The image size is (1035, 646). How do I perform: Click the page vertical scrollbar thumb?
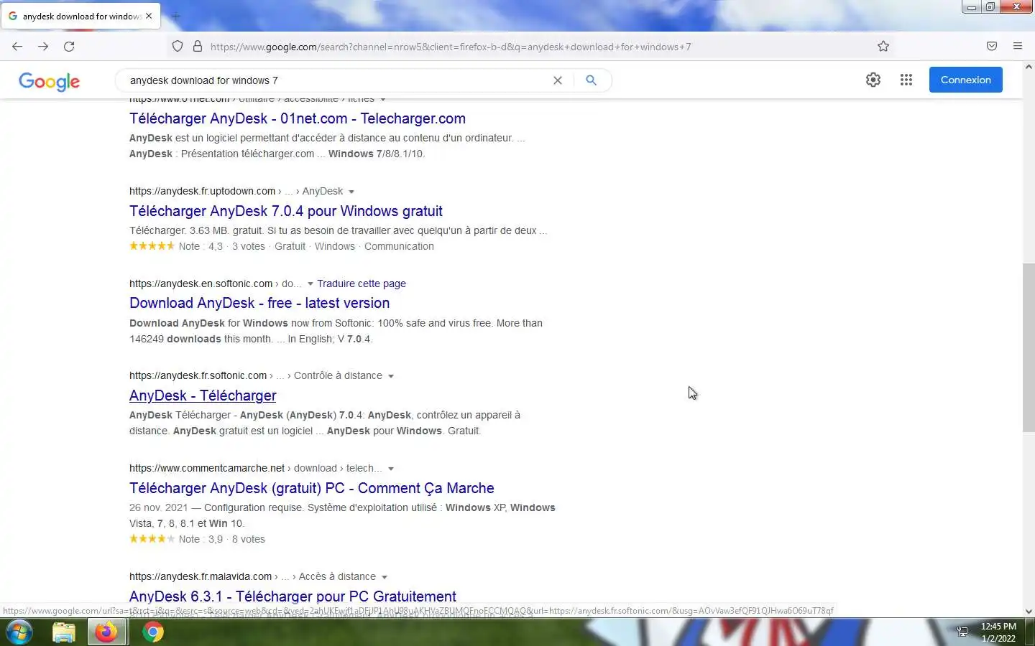pyautogui.click(x=1029, y=347)
